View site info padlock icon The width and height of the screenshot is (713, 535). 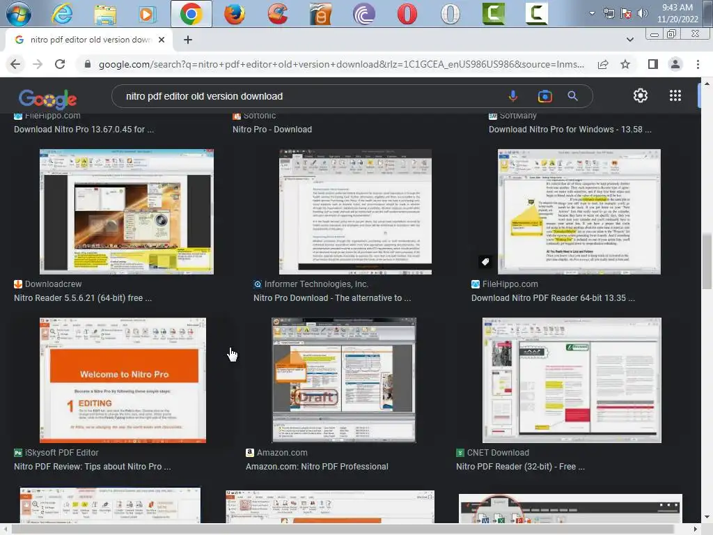click(x=88, y=64)
